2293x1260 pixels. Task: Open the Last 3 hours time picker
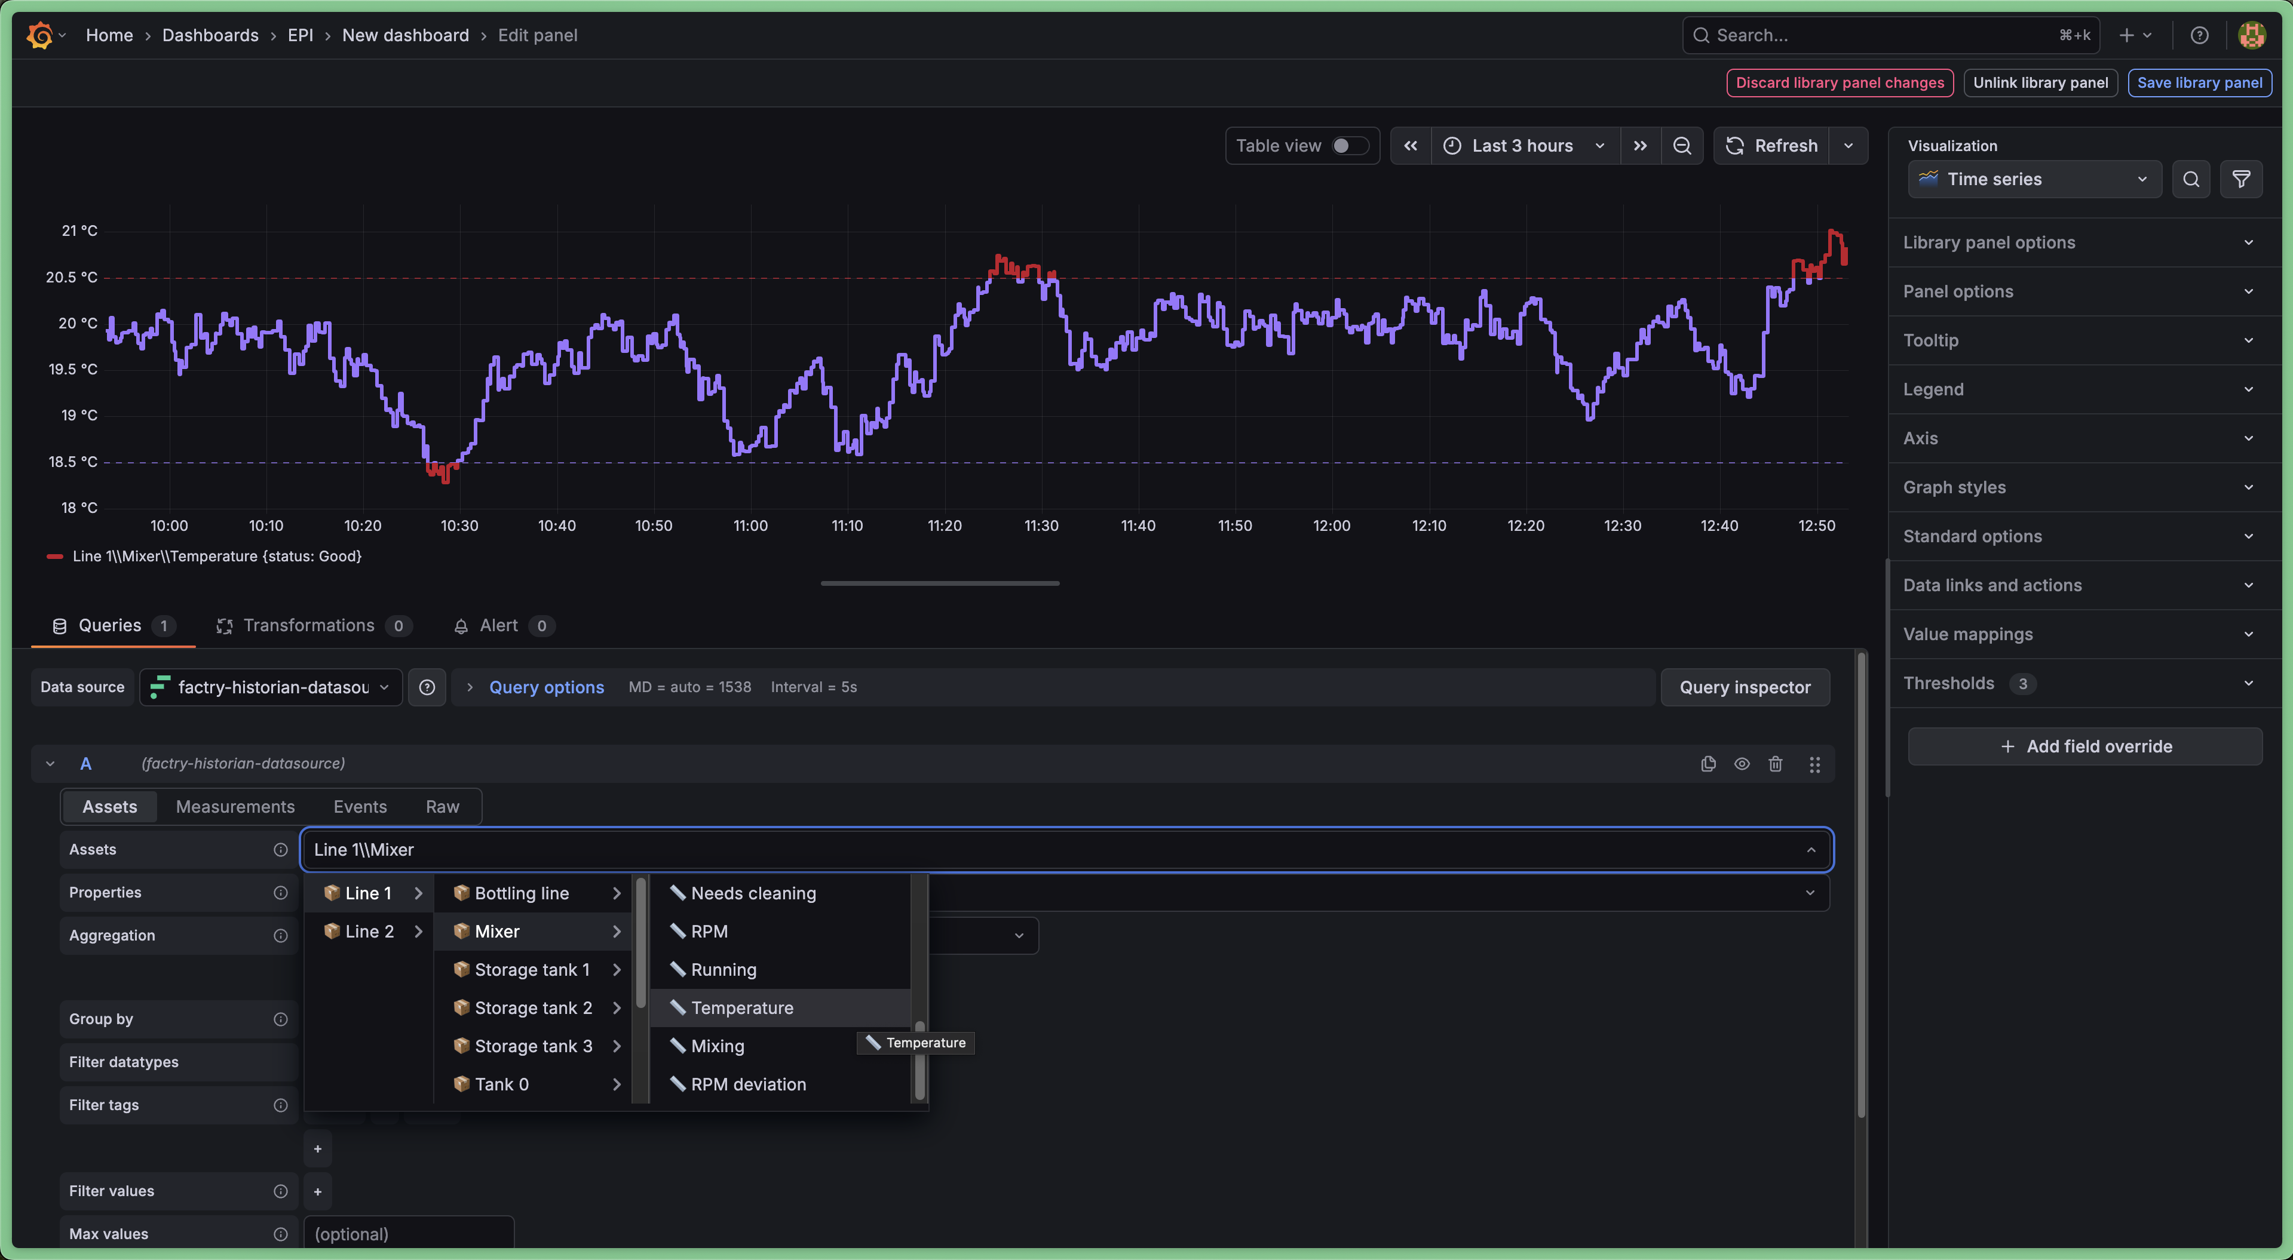coord(1523,146)
